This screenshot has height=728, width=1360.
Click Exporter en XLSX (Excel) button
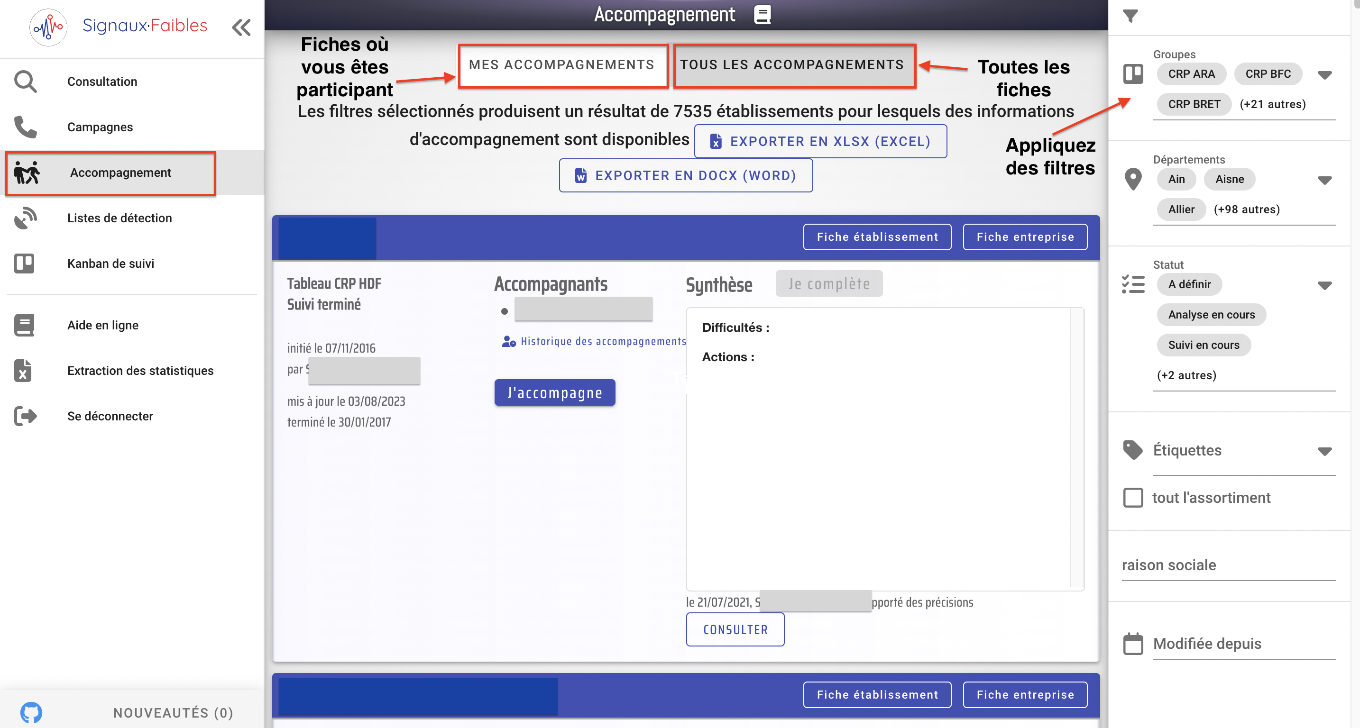click(x=820, y=141)
